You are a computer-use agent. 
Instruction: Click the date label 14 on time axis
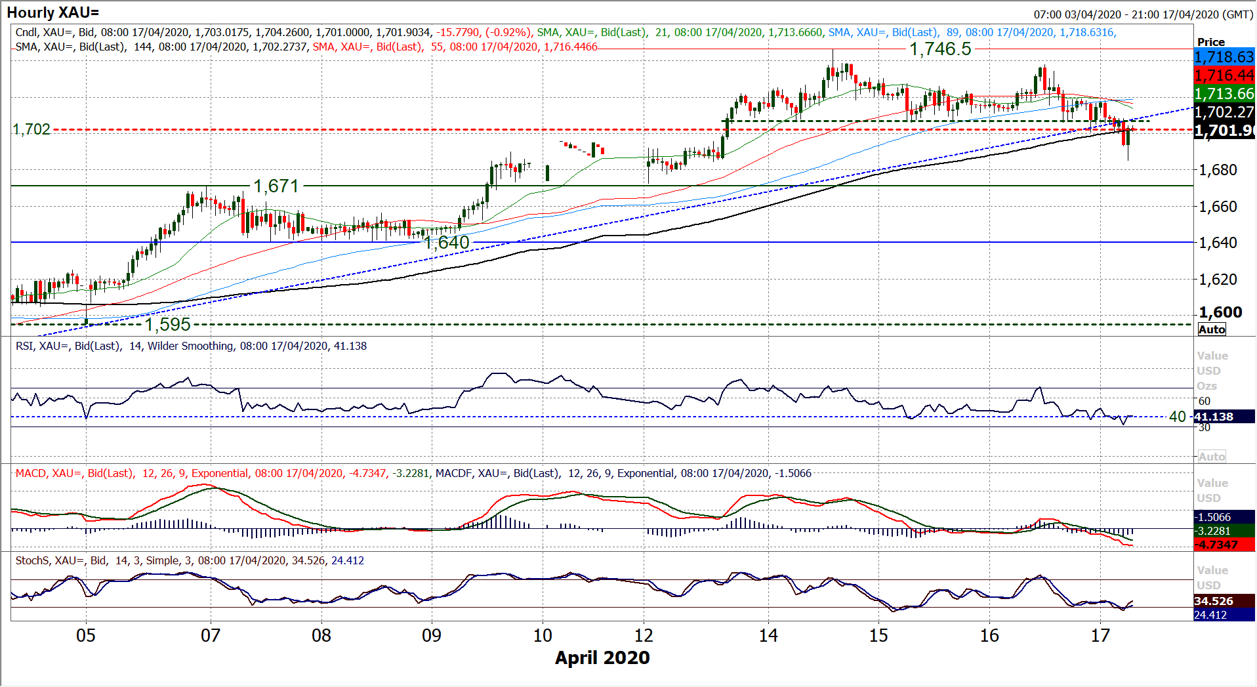[768, 635]
